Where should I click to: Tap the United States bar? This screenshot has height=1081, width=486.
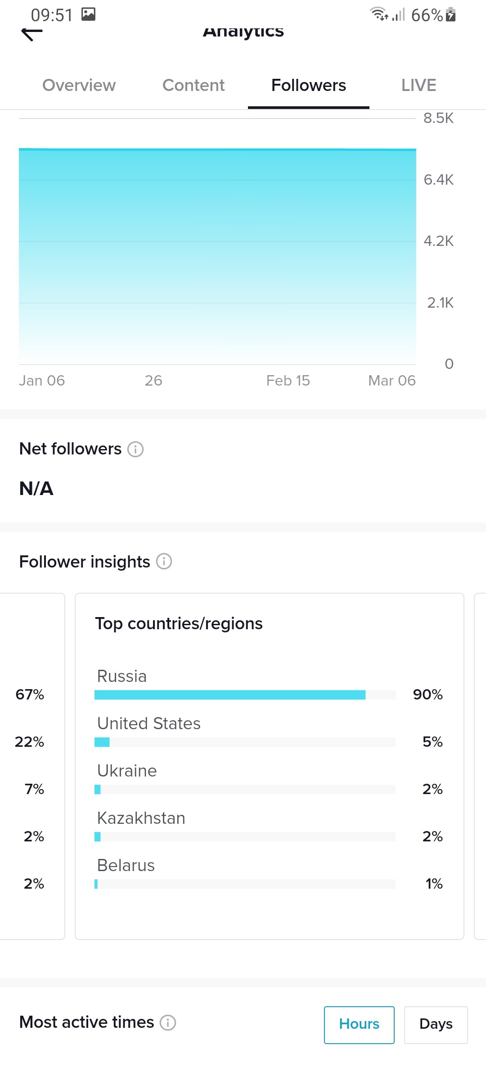245,742
